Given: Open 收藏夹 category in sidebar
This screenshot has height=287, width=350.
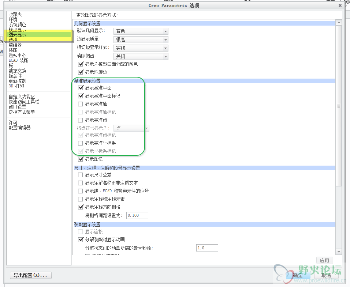Looking at the screenshot, I should pos(15,15).
